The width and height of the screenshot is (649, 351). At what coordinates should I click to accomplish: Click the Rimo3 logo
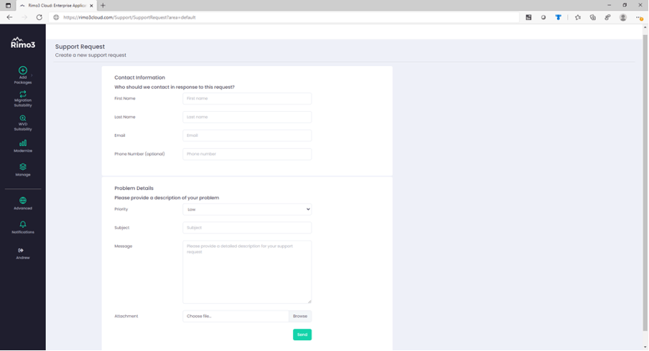pos(23,43)
